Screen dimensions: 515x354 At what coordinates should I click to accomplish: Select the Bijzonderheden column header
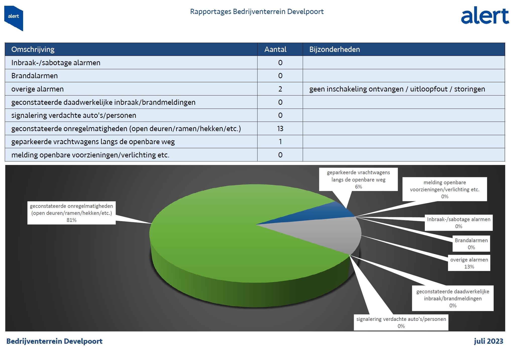coord(334,49)
